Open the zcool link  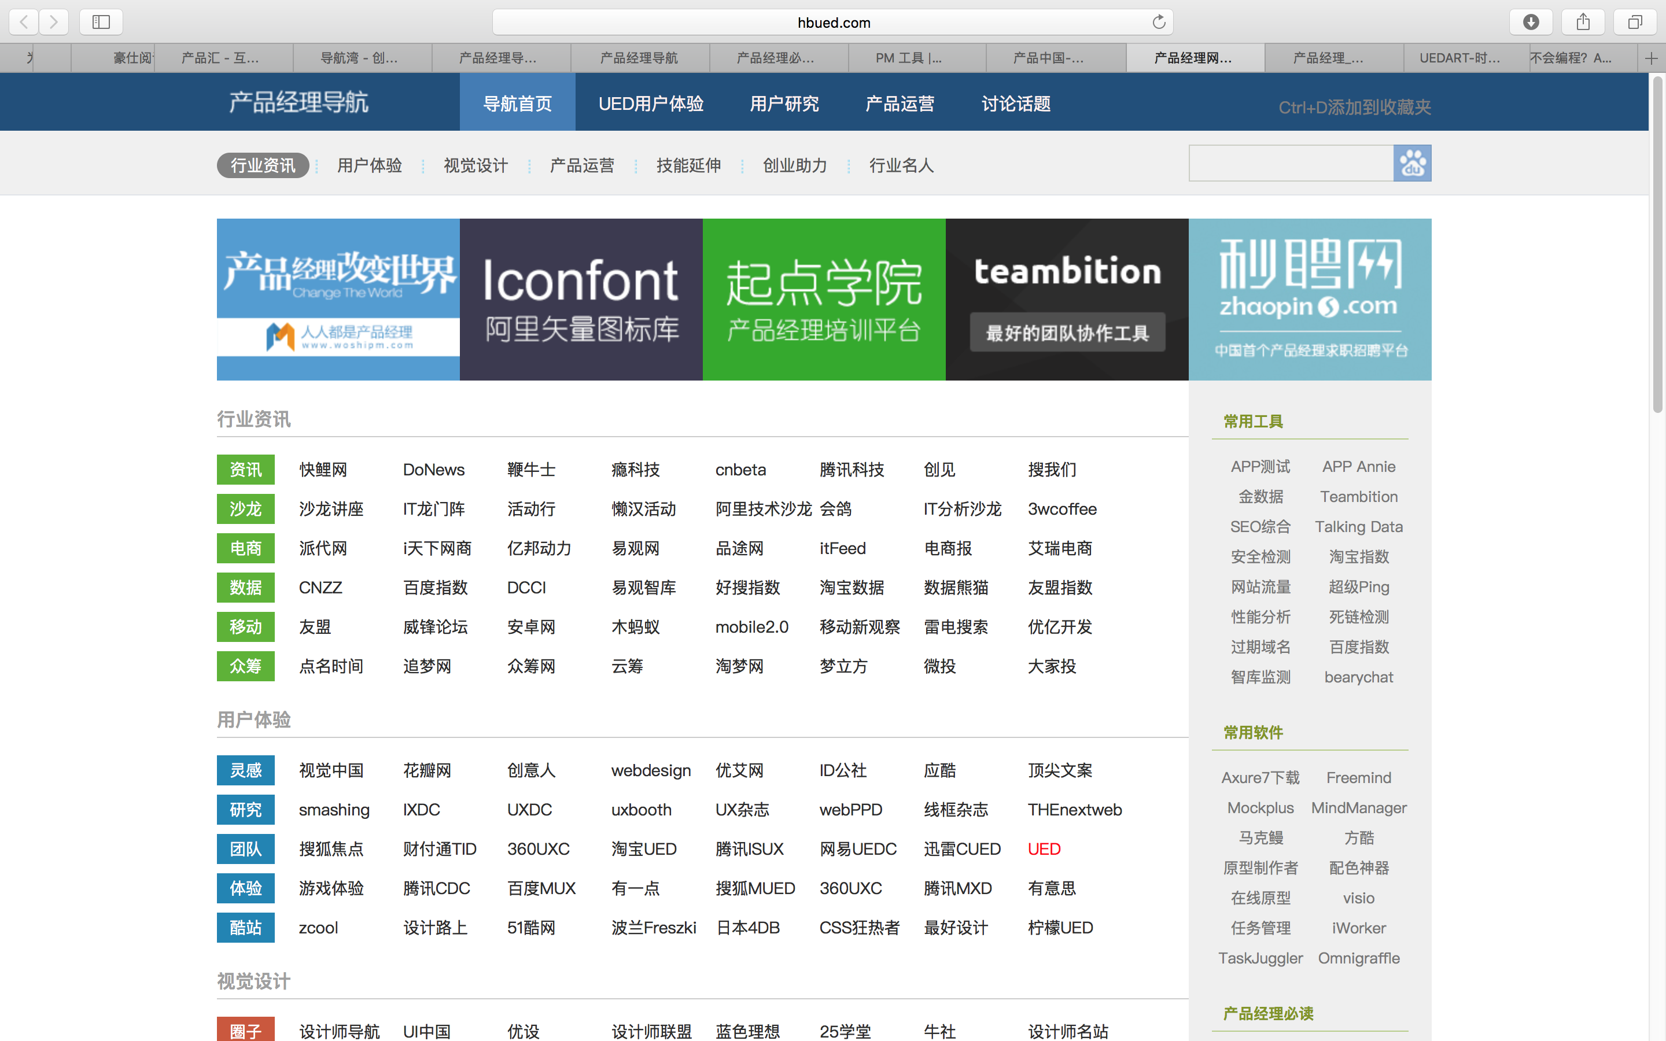[x=318, y=928]
